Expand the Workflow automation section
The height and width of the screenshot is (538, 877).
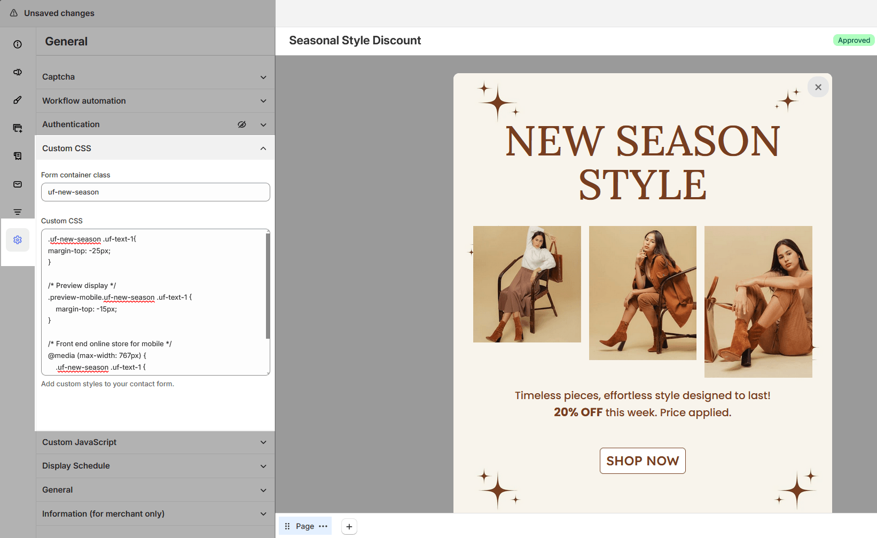pyautogui.click(x=155, y=101)
